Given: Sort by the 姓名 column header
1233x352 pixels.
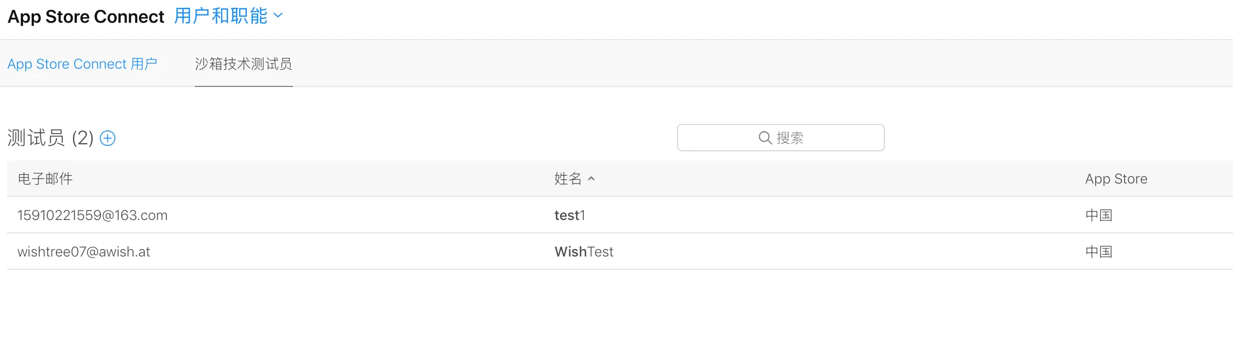Looking at the screenshot, I should (568, 179).
